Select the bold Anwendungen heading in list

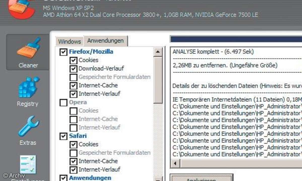click(90, 178)
